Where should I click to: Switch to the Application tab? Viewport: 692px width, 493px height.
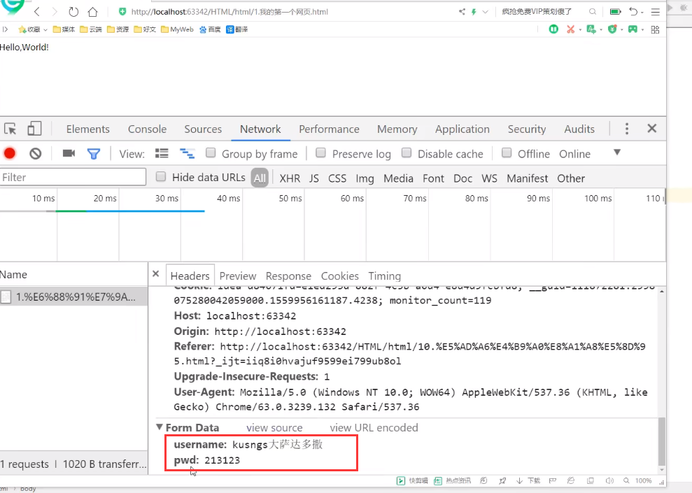pos(462,129)
